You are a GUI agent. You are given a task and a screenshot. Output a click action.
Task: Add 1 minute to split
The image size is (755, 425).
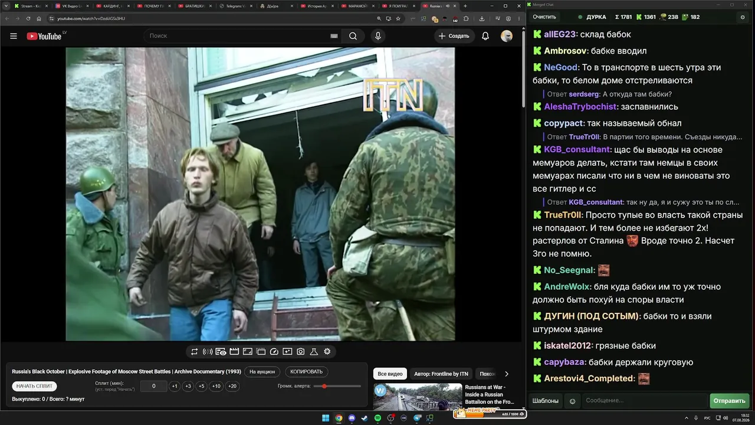[174, 386]
